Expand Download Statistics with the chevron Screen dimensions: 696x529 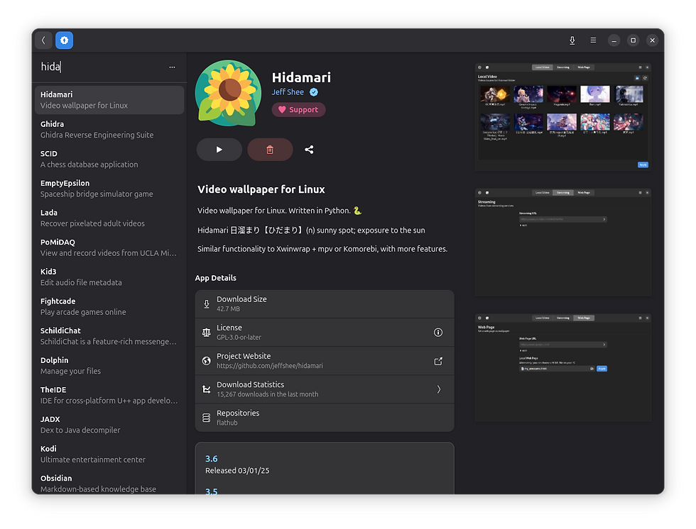tap(439, 389)
